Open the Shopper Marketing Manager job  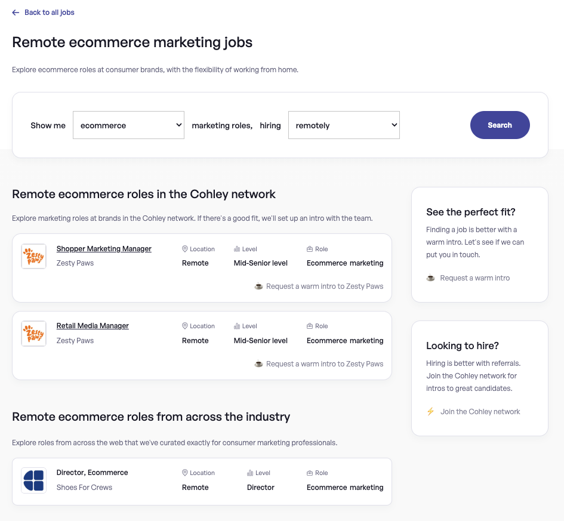coord(104,249)
